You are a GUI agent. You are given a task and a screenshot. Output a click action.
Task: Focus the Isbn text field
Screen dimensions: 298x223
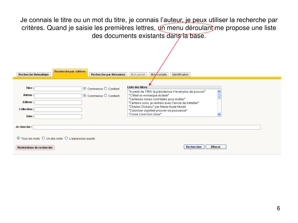point(58,117)
